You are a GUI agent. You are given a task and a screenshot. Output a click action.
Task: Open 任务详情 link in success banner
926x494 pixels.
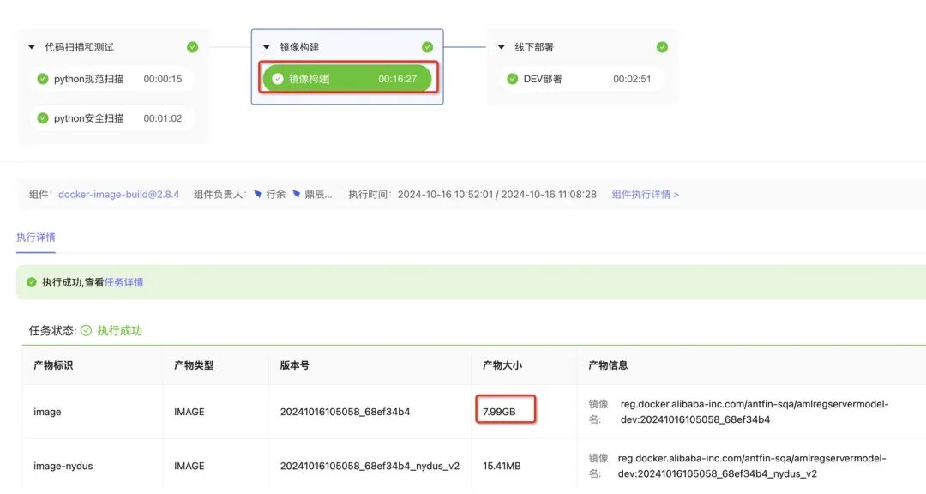[124, 282]
